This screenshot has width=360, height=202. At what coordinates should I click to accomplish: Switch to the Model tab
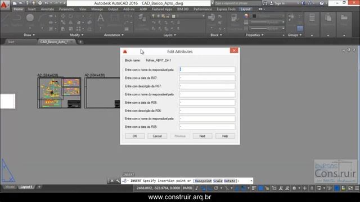(x=10, y=187)
